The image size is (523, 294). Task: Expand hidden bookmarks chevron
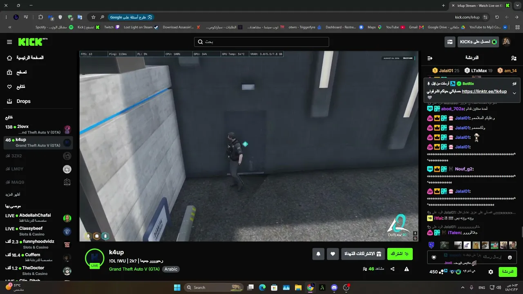click(10, 27)
